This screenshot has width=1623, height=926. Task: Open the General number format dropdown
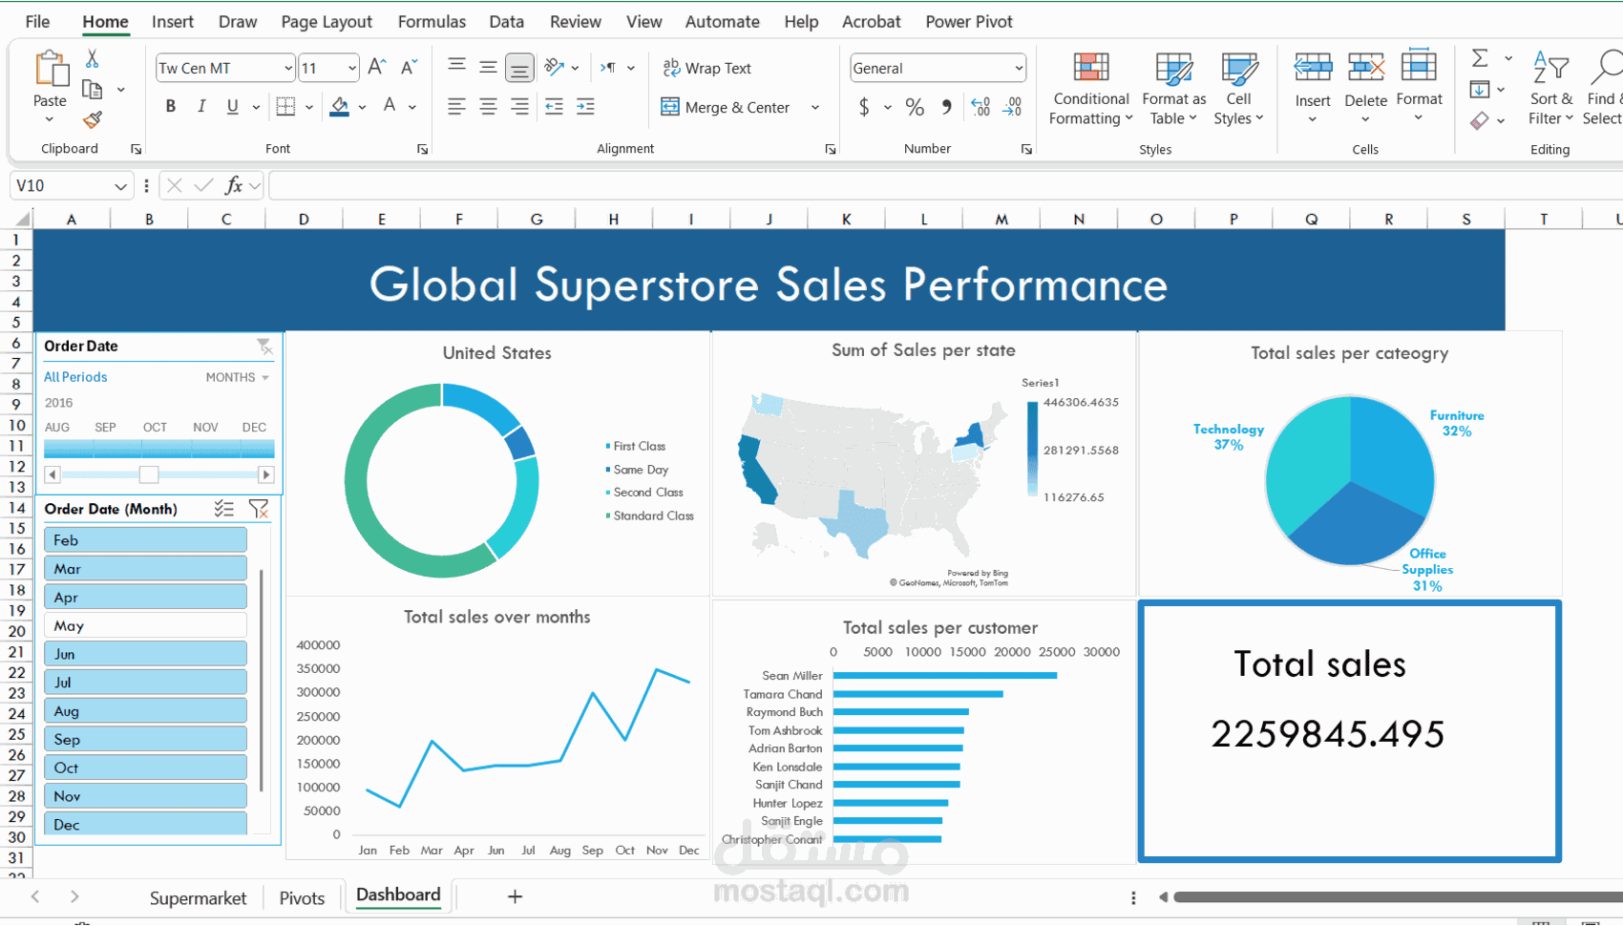1020,68
